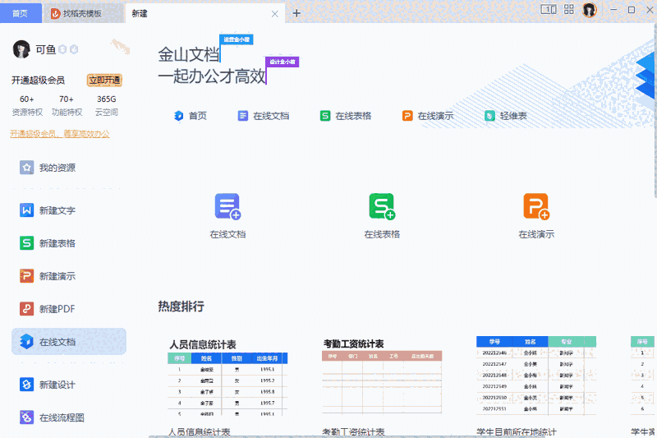
Task: Select 轻维表 navigation item
Action: click(506, 116)
